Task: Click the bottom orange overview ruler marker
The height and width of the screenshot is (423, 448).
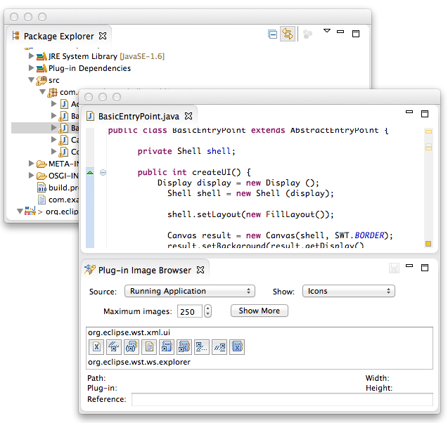Action: click(x=428, y=244)
